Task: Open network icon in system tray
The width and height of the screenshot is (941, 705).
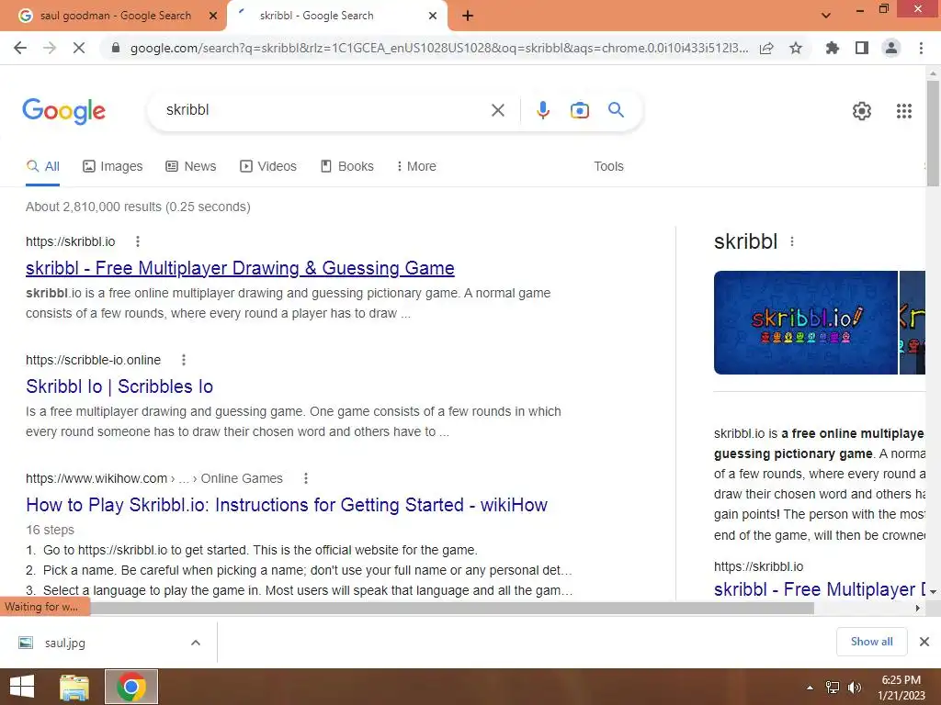Action: tap(833, 688)
